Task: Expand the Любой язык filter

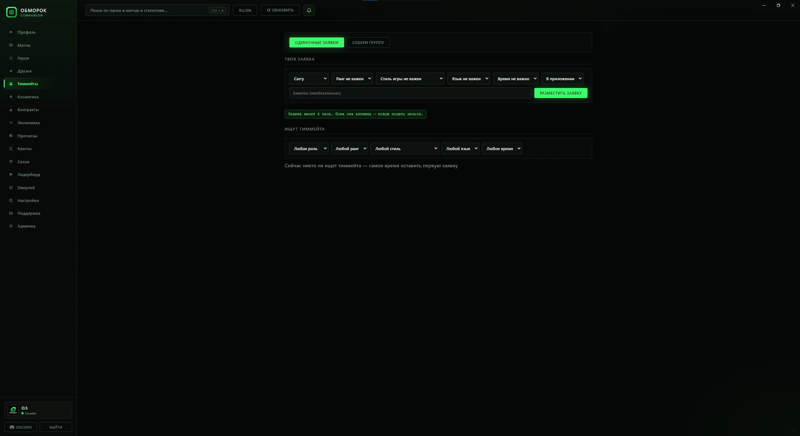Action: [460, 149]
